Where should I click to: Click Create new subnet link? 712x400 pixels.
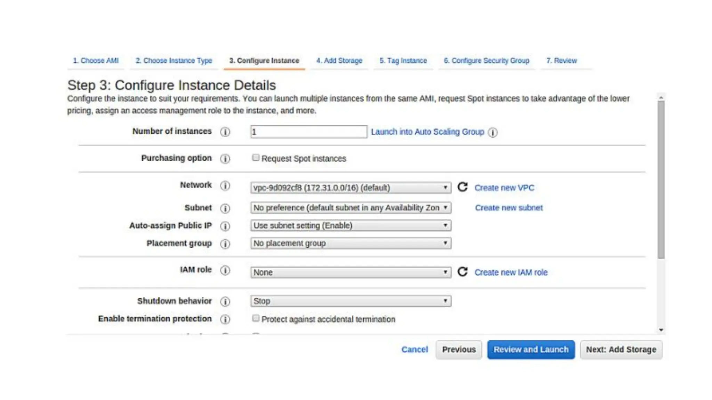(x=509, y=208)
